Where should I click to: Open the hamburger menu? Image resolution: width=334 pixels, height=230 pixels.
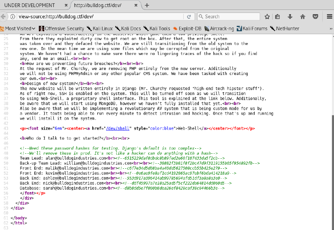pyautogui.click(x=328, y=17)
